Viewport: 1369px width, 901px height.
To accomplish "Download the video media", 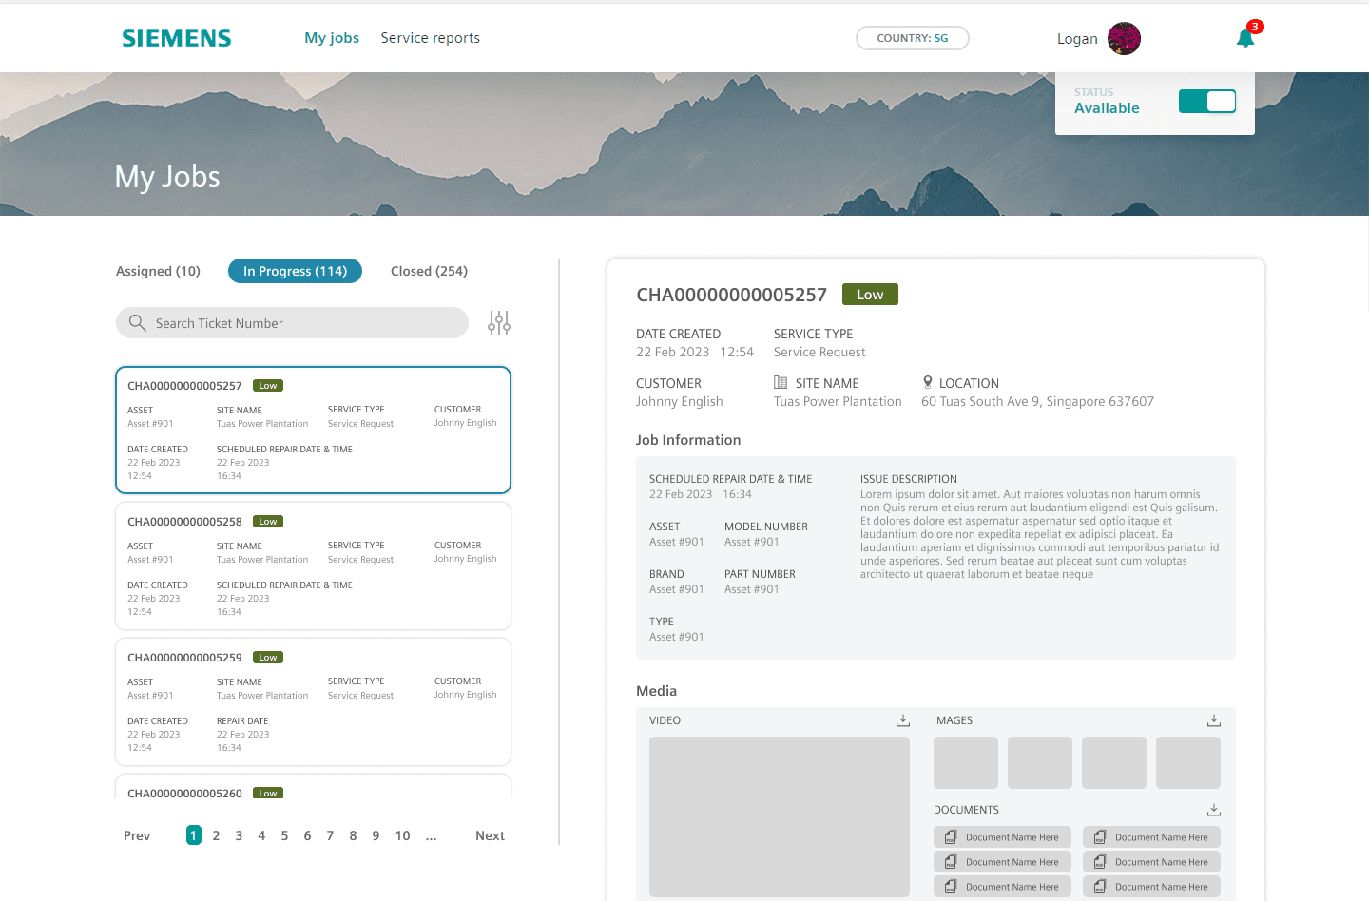I will (x=903, y=720).
